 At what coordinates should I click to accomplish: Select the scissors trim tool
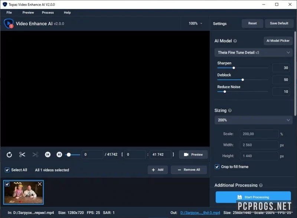pyautogui.click(x=22, y=154)
